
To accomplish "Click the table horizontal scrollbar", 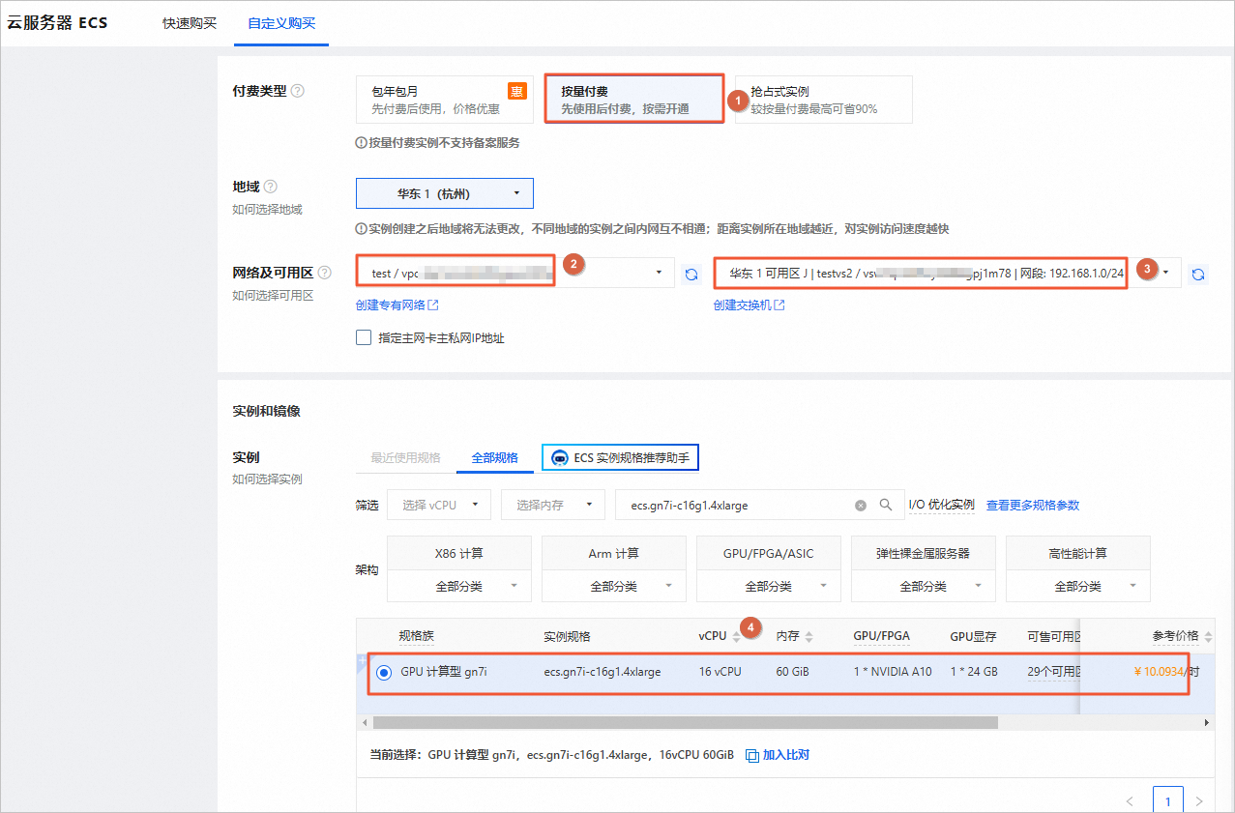I will pyautogui.click(x=685, y=722).
